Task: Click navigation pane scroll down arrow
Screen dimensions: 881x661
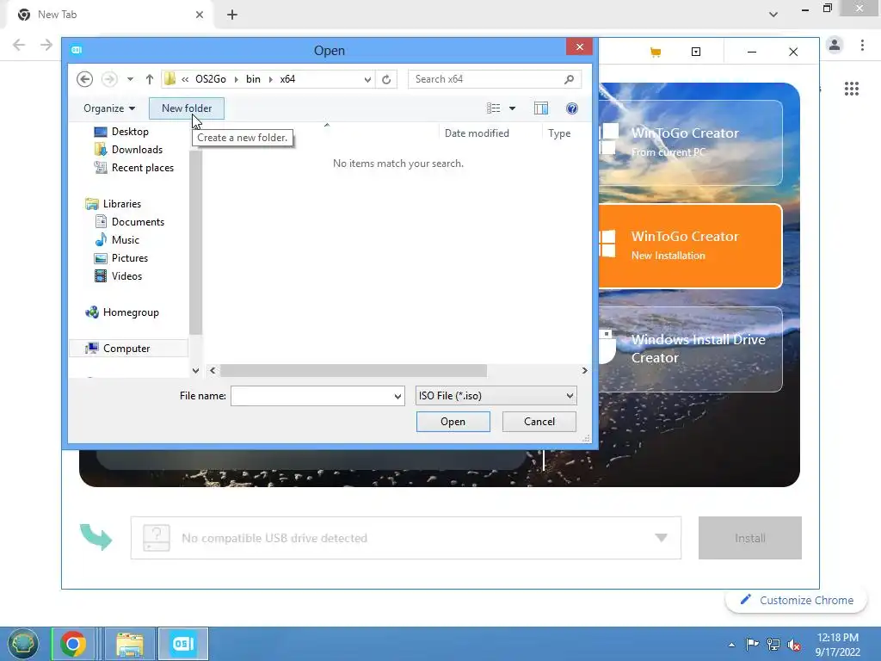Action: tap(195, 370)
